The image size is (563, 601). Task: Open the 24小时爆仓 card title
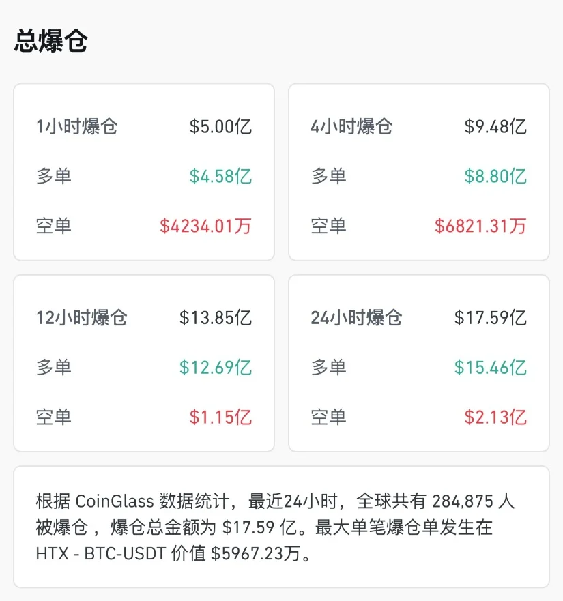coord(356,318)
